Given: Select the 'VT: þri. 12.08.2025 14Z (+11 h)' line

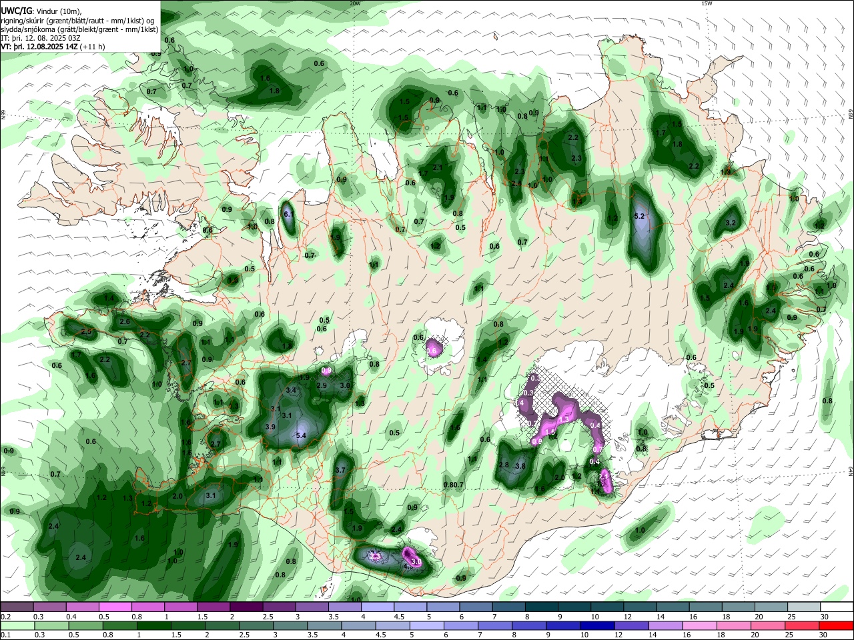Looking at the screenshot, I should 53,47.
